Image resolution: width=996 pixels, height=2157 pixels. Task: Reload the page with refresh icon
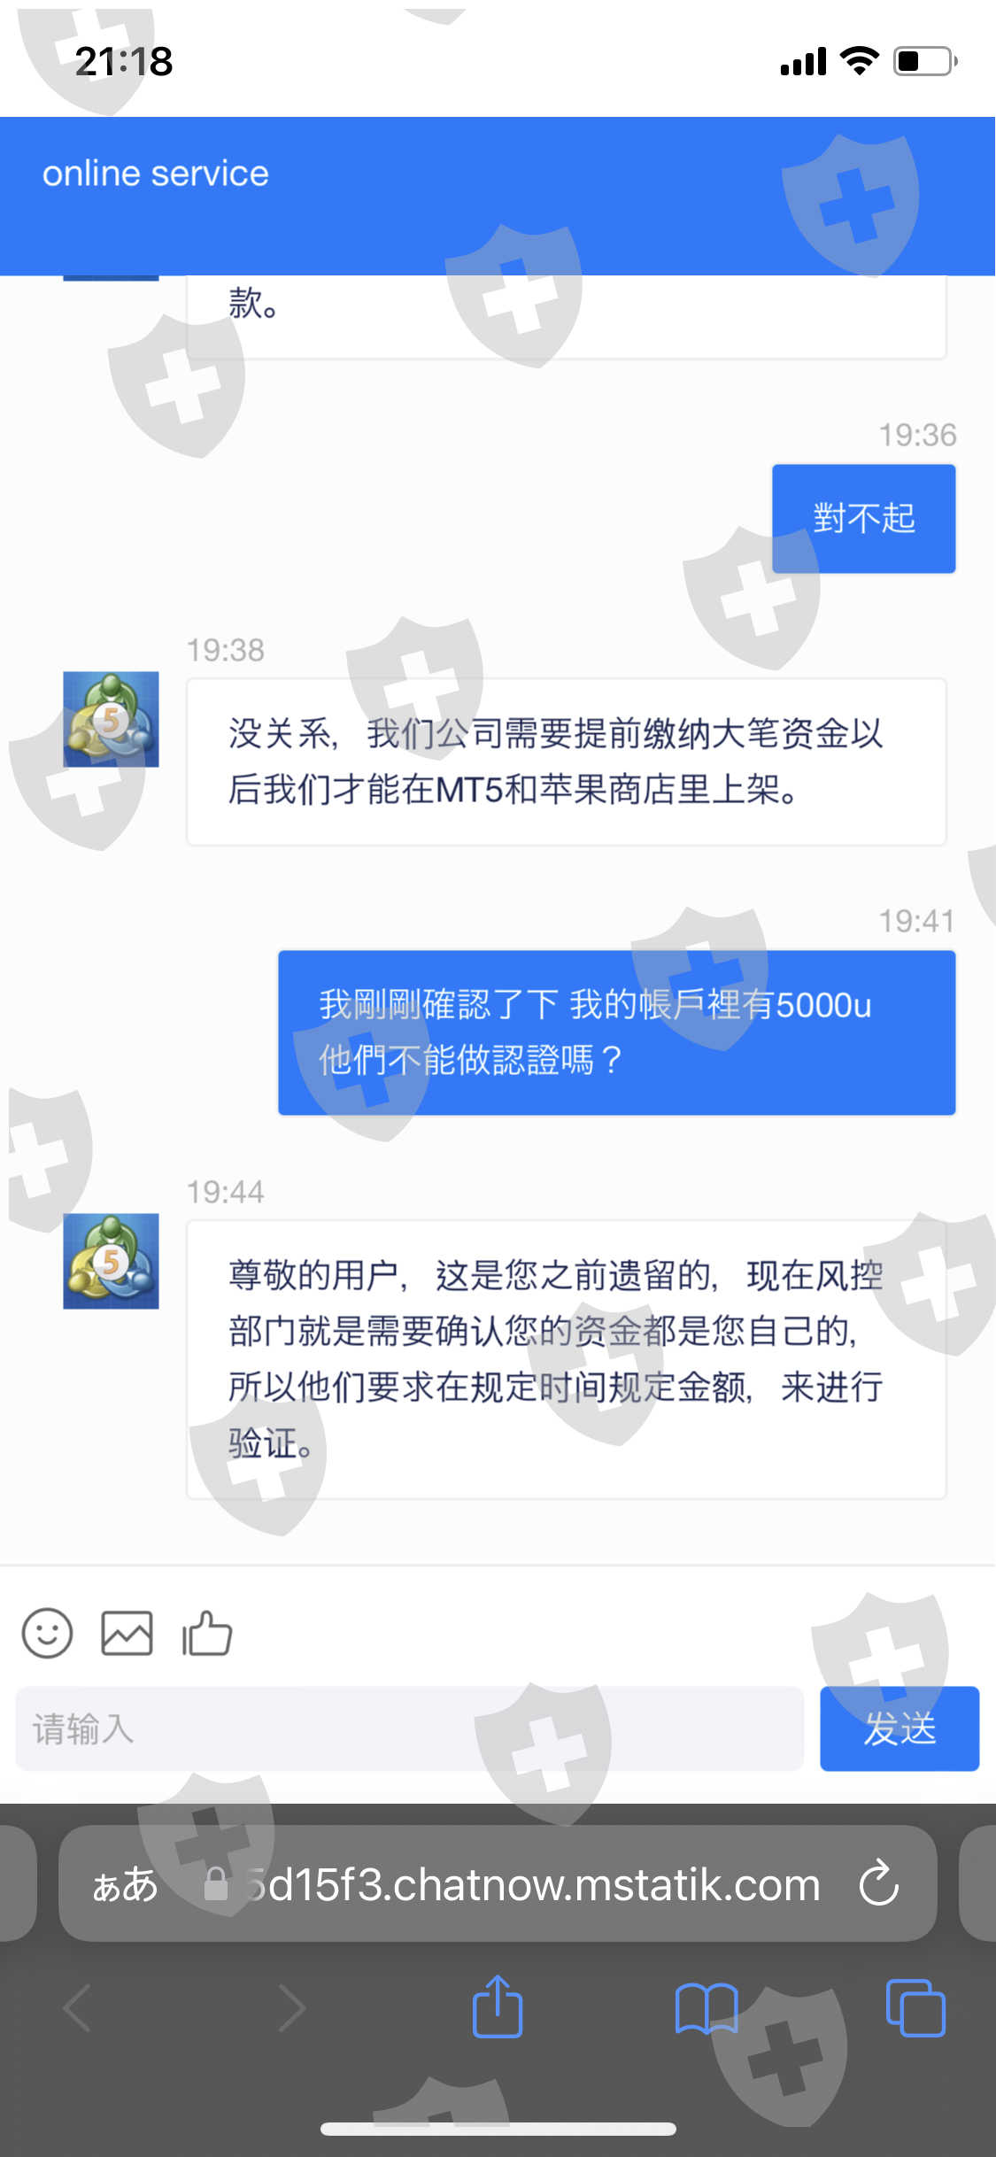click(879, 1883)
